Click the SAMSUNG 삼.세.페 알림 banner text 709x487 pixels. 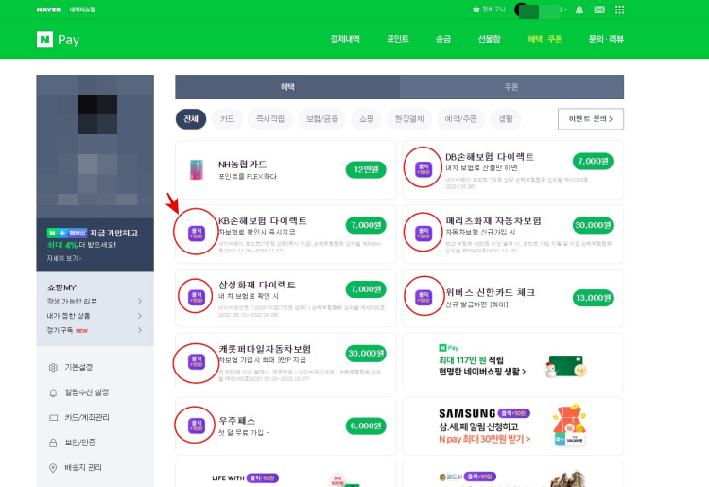pyautogui.click(x=484, y=433)
